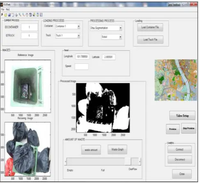199x183 pixels.
Task: Click the P push tool icon
Action: [2, 15]
